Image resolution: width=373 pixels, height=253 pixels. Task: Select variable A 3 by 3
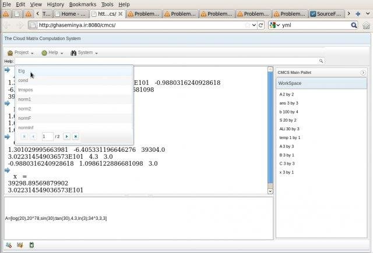pos(287,147)
